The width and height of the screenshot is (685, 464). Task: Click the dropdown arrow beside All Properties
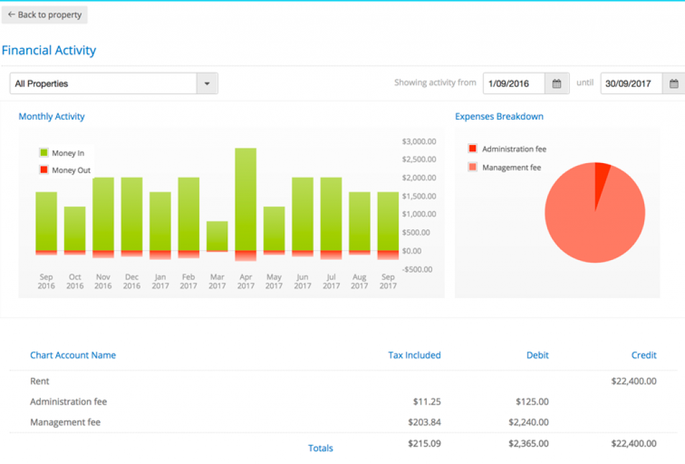[x=207, y=84]
